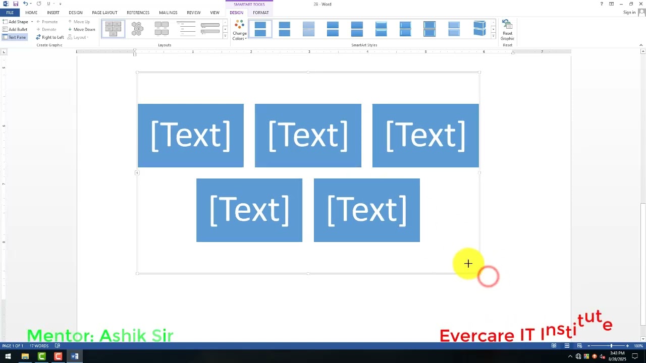Viewport: 646px width, 363px height.
Task: Open the MAILINGS tab
Action: click(168, 13)
